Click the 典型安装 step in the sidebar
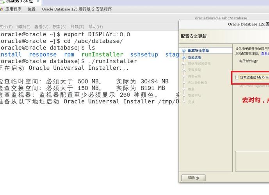The height and width of the screenshot is (195, 269). click(x=194, y=76)
